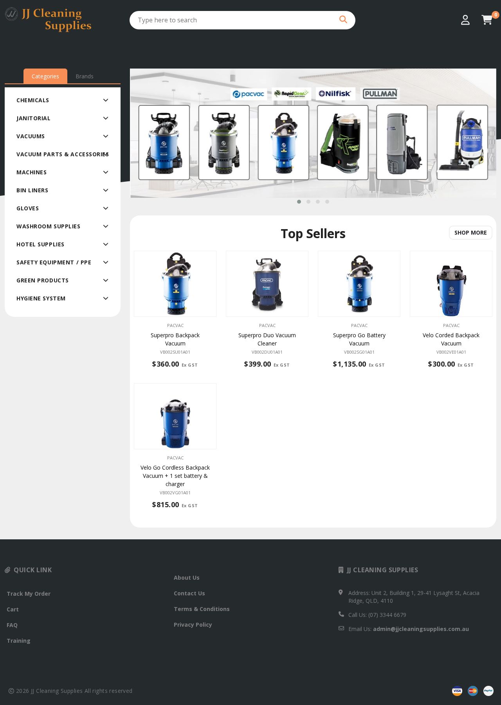Screen dimensions: 501x705
Task: Open the Track My Order link
Action: (x=29, y=594)
